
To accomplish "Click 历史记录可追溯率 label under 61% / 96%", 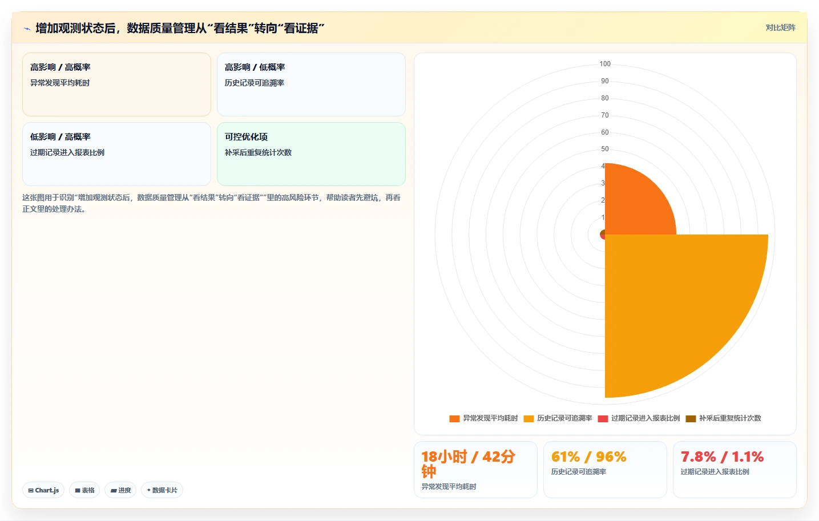I will pos(579,472).
